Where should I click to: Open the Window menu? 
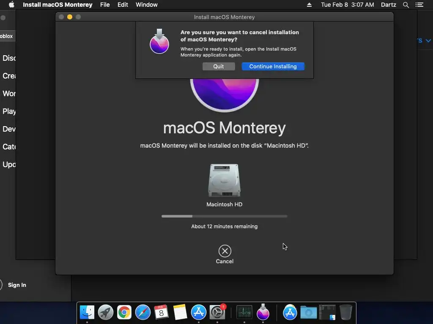tap(147, 5)
